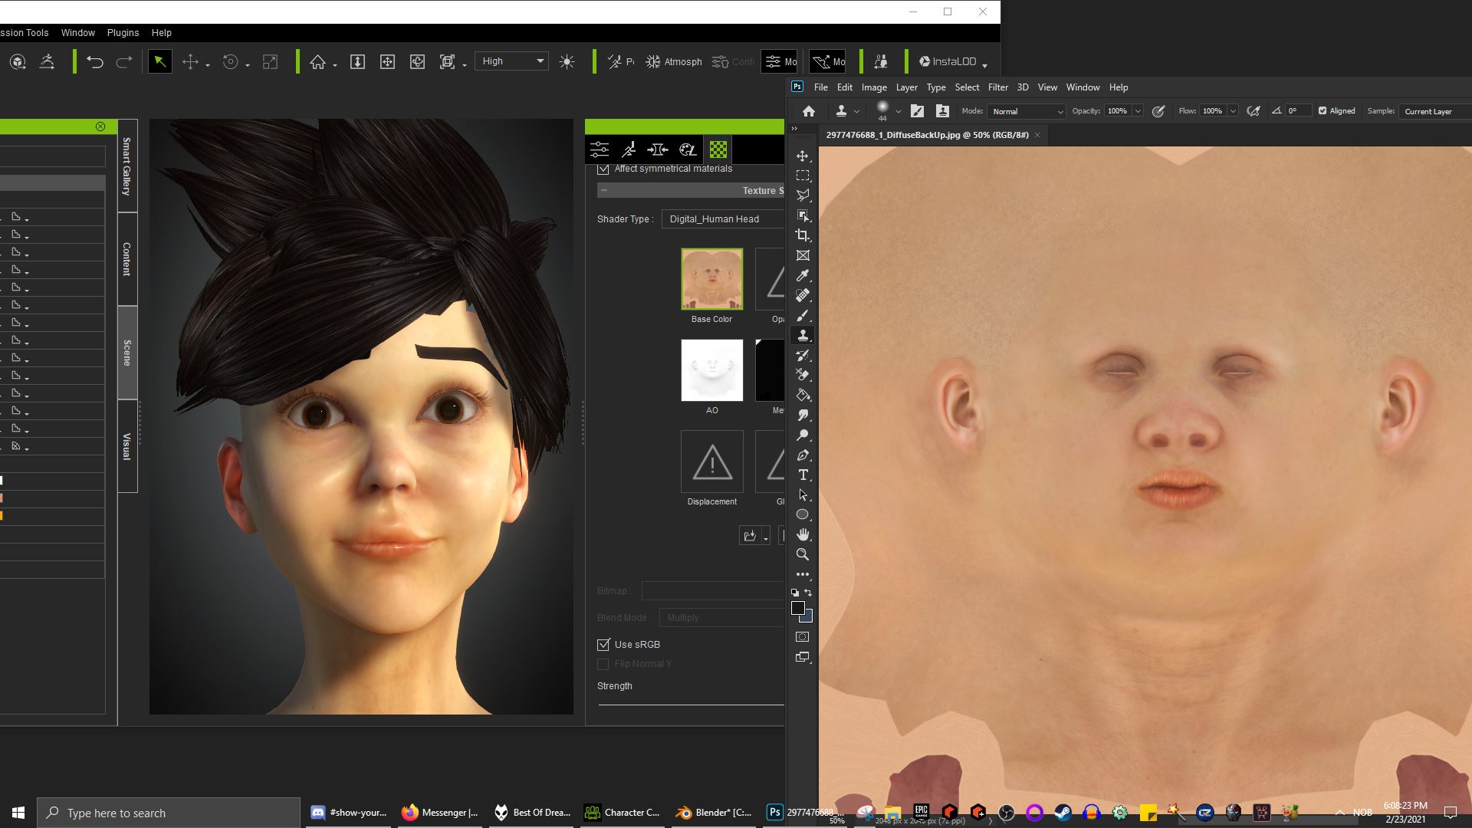This screenshot has width=1472, height=828.
Task: Select the Ellipse shape tool
Action: [x=803, y=514]
